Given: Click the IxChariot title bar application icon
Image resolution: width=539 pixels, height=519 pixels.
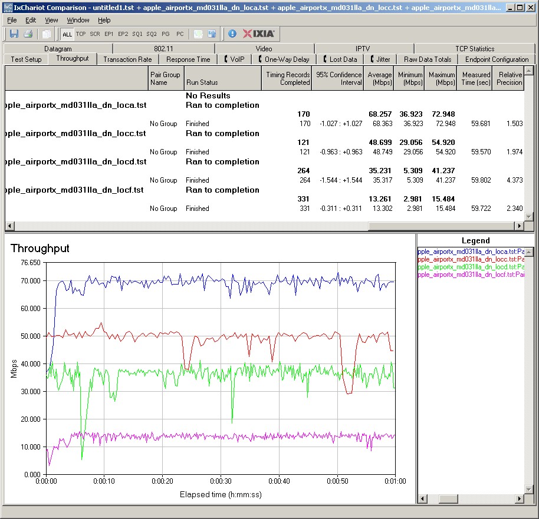Looking at the screenshot, I should click(8, 7).
